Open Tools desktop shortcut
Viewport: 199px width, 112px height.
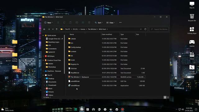tap(192, 56)
